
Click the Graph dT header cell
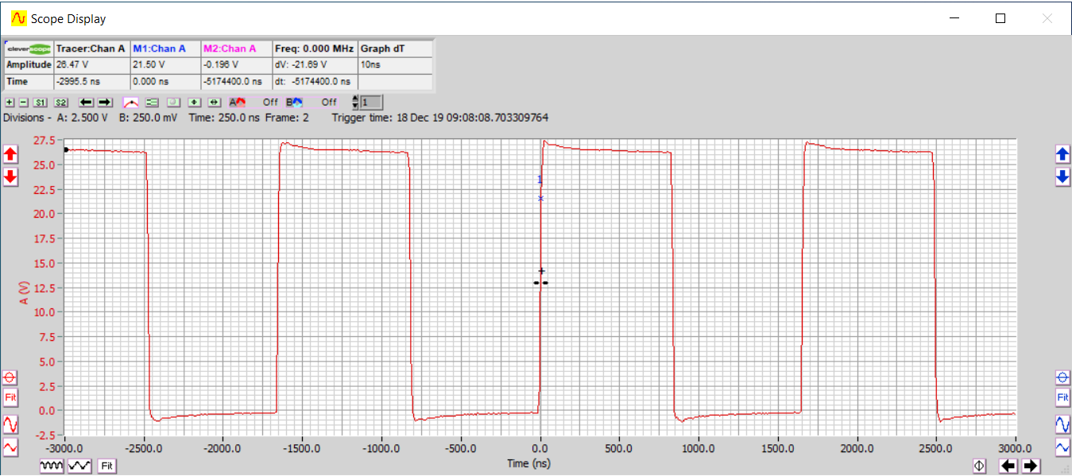[x=395, y=48]
